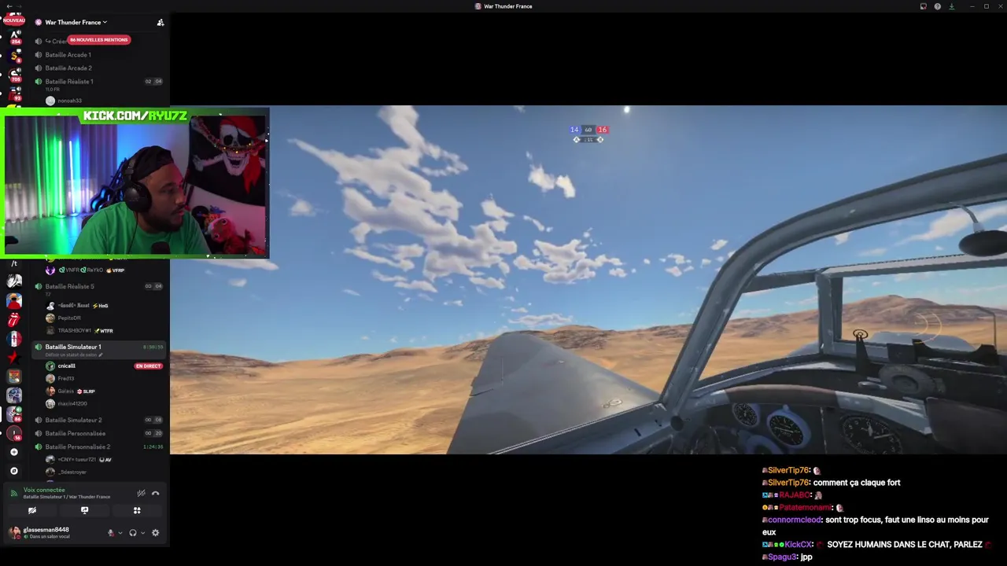Screen dimensions: 1007x566
Task: Select user TRASHBOY#1 in the voice list
Action: point(75,330)
